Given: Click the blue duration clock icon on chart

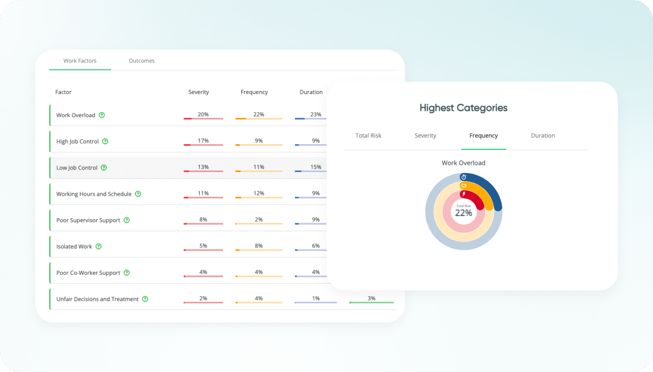Looking at the screenshot, I should pyautogui.click(x=463, y=177).
